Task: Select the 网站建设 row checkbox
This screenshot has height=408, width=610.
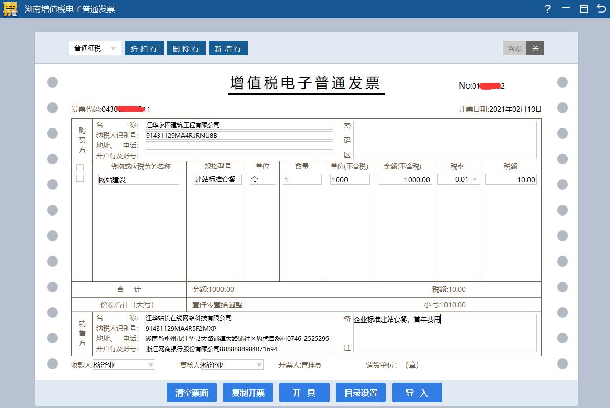Action: click(80, 178)
